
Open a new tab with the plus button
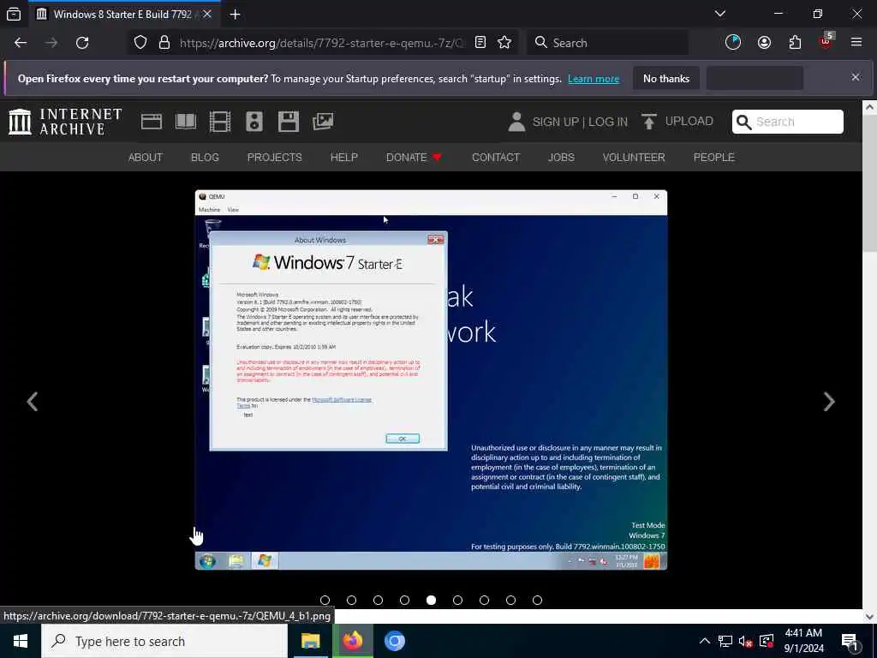point(235,15)
